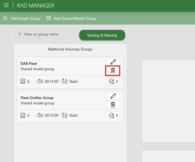Click DAB Fleet 00:15:00 interval value
Screen dimensions: 195x162
coord(52,81)
